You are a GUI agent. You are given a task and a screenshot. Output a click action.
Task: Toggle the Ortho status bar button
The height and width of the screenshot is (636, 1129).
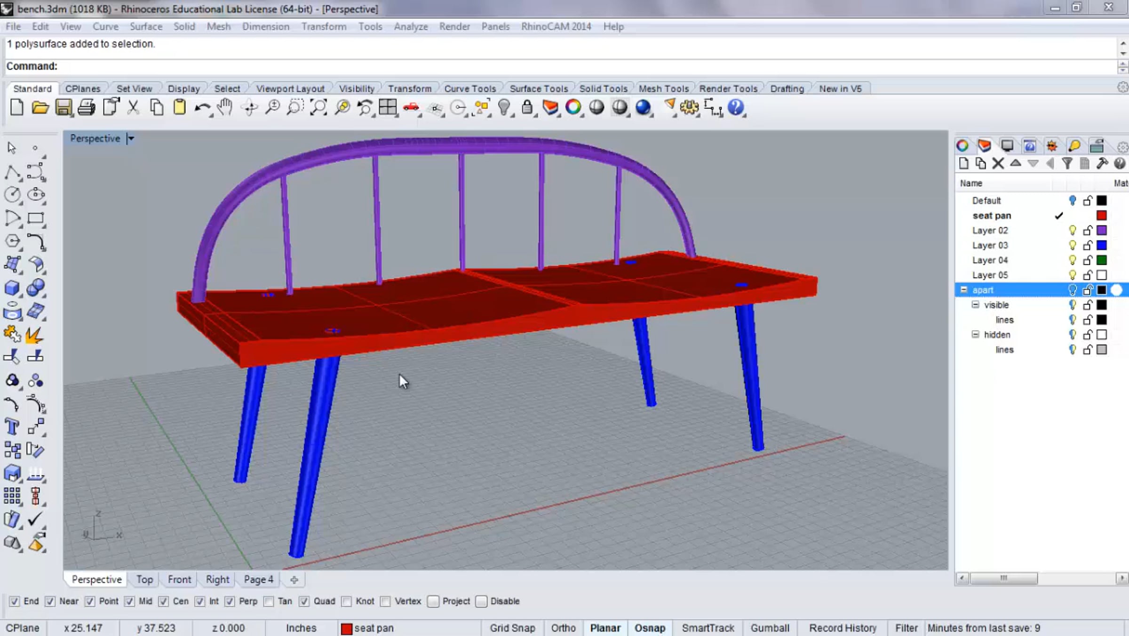(563, 628)
